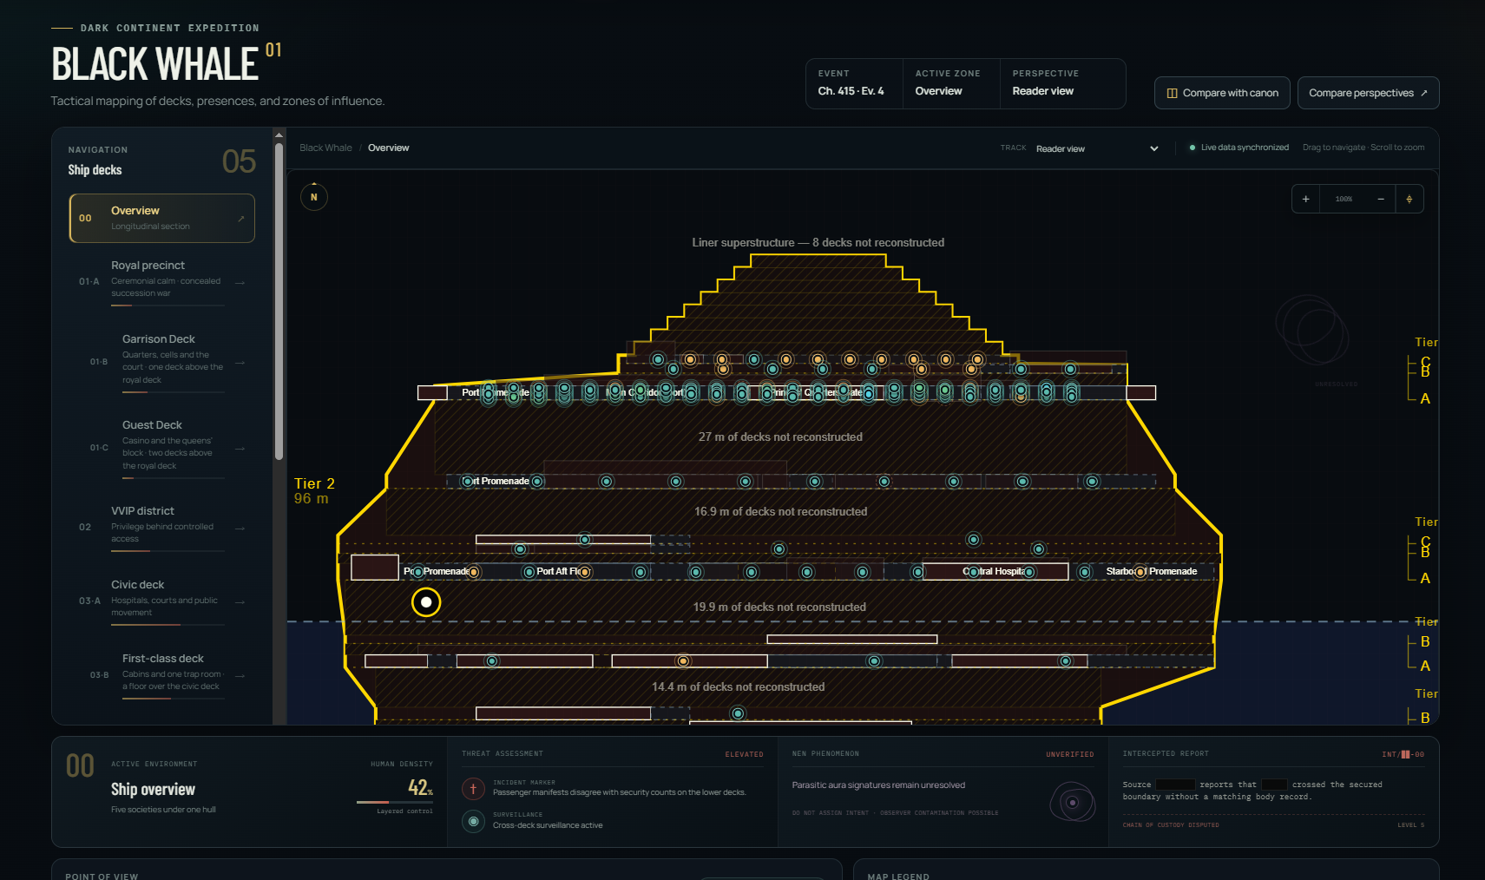Click the reset view diamond icon
Screen dimensions: 1485x880
(x=1409, y=199)
